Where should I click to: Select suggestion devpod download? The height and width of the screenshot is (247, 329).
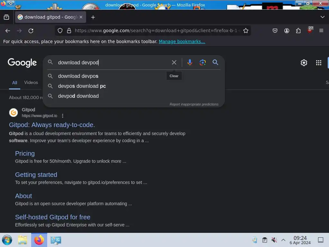tap(134, 96)
